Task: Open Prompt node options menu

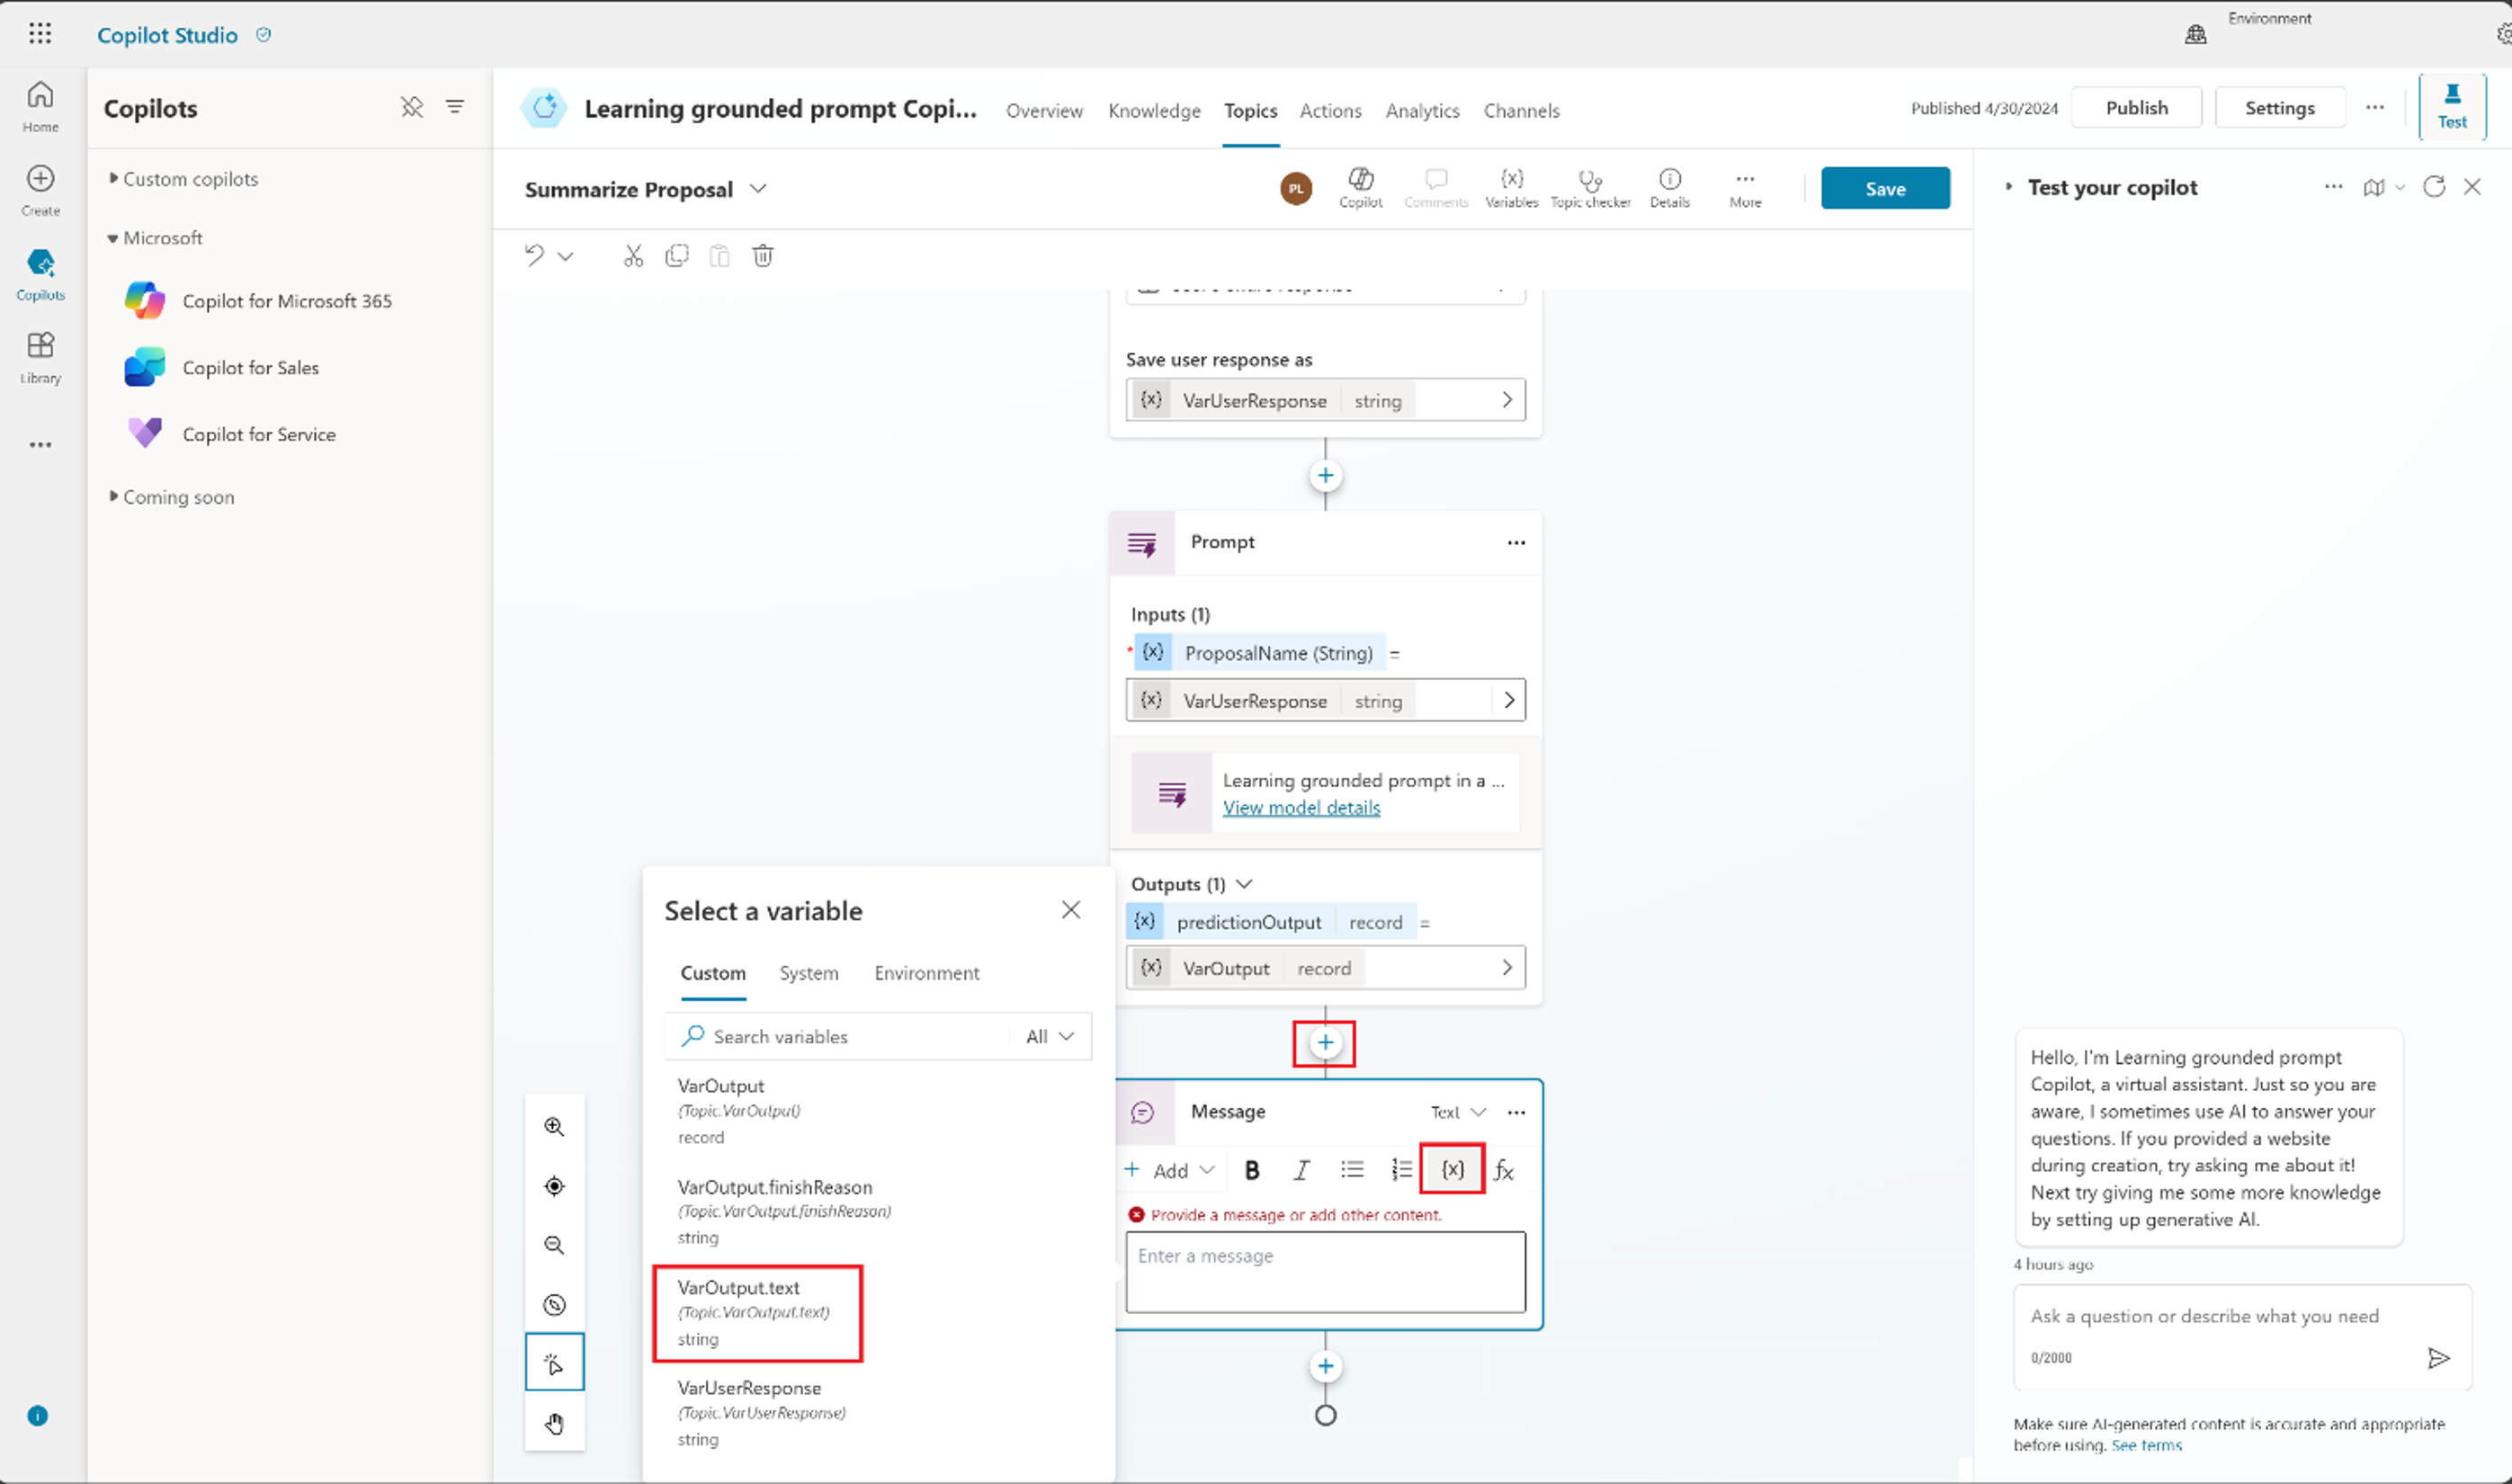Action: click(1516, 542)
